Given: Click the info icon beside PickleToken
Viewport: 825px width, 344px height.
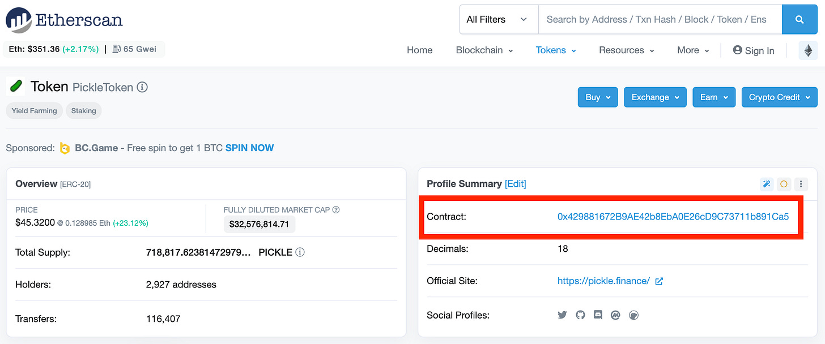Looking at the screenshot, I should tap(142, 87).
